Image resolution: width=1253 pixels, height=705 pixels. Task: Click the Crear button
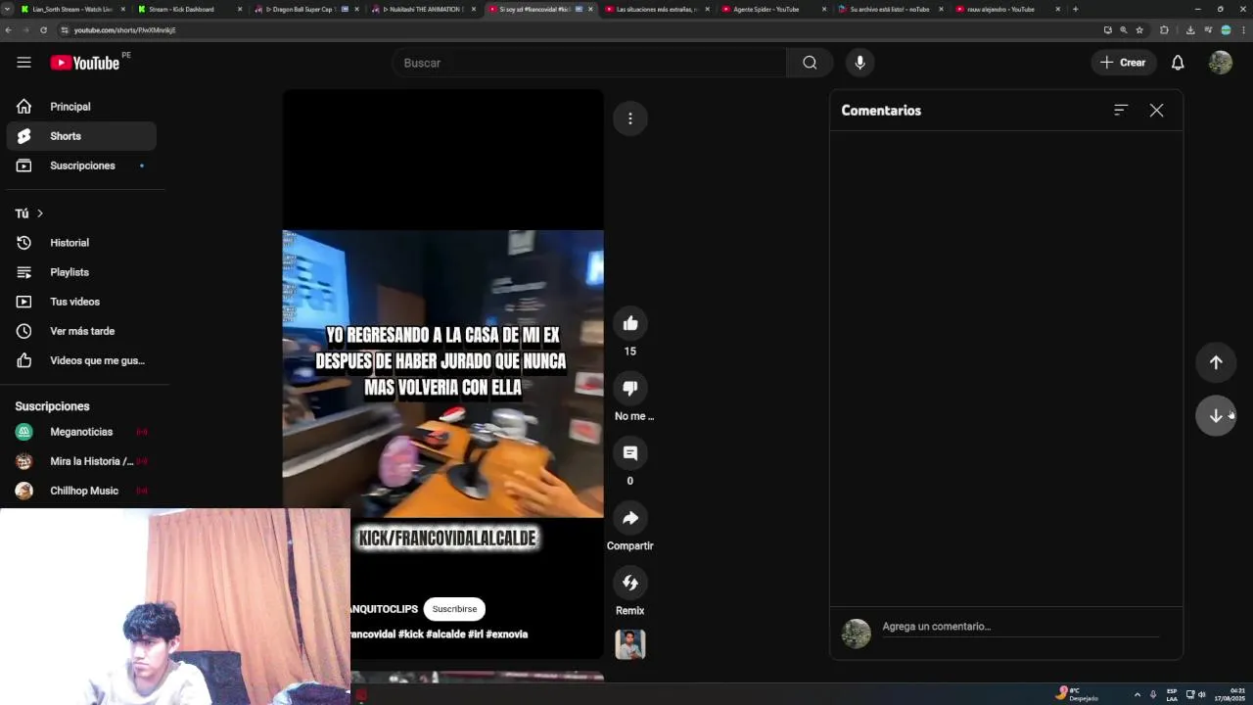click(1123, 63)
